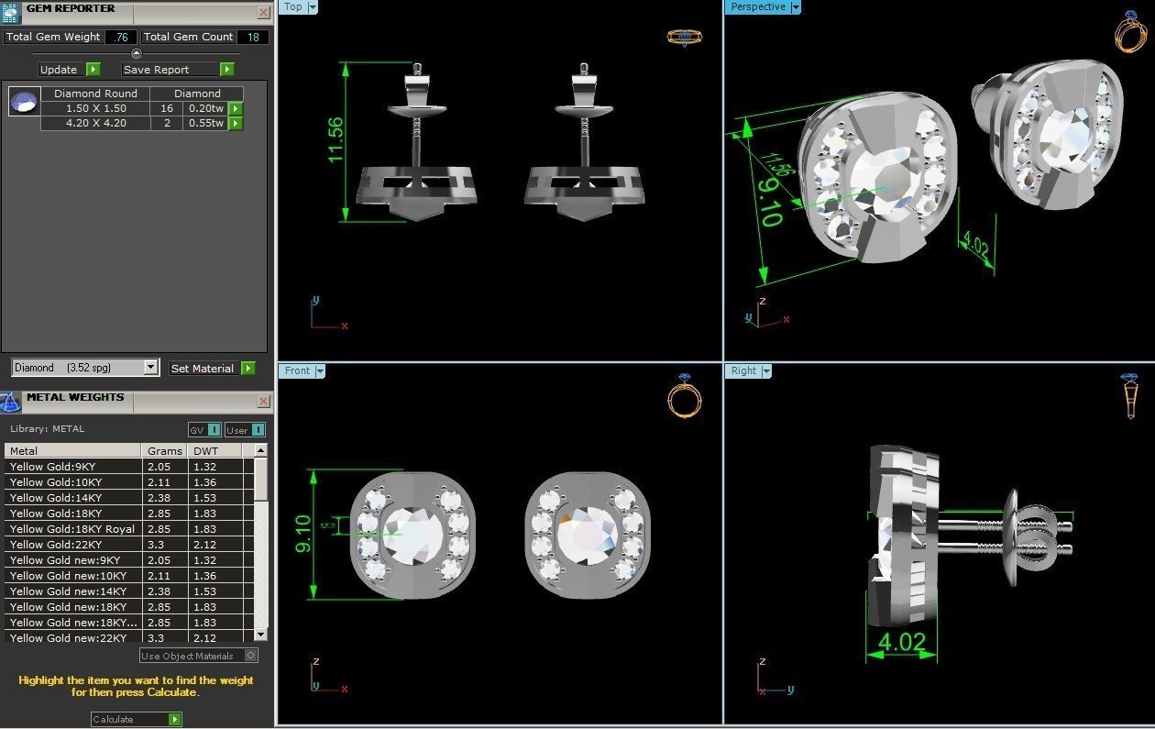This screenshot has height=729, width=1155.
Task: Click the 4.02 dimension in Right viewport
Action: [901, 642]
